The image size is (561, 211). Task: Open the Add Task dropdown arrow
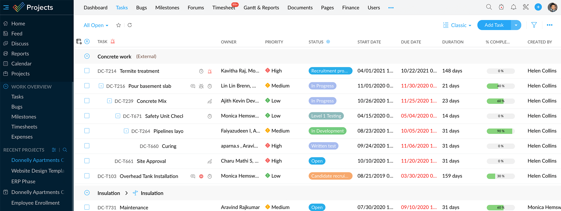516,25
